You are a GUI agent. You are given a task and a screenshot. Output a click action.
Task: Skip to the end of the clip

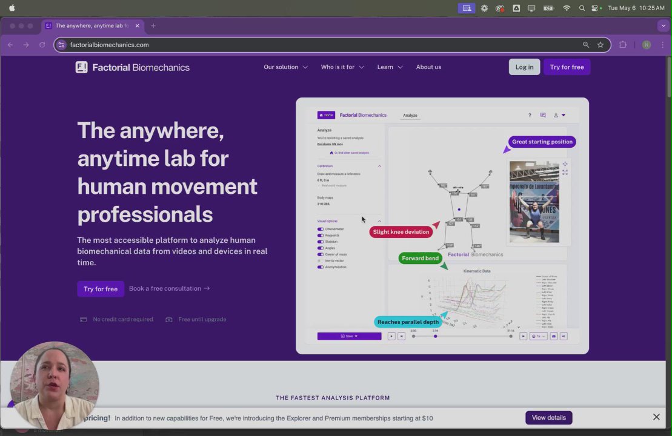click(x=524, y=336)
